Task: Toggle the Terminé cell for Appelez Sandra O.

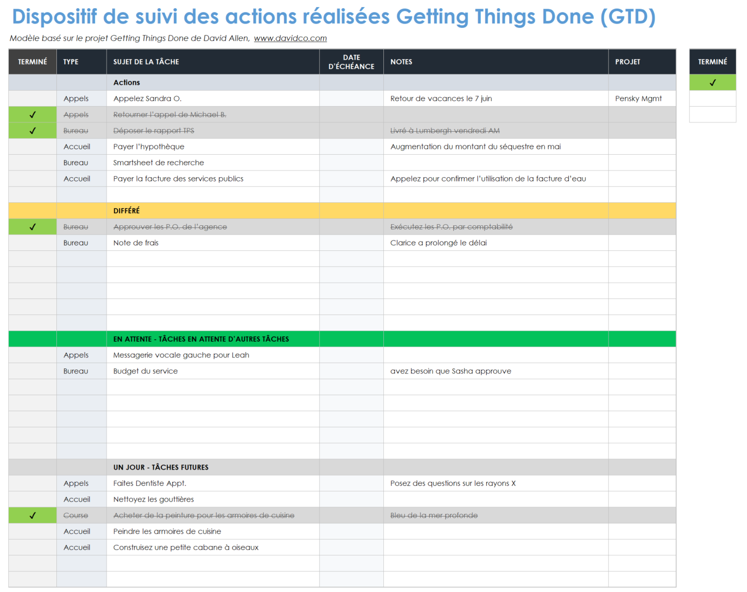Action: tap(32, 98)
